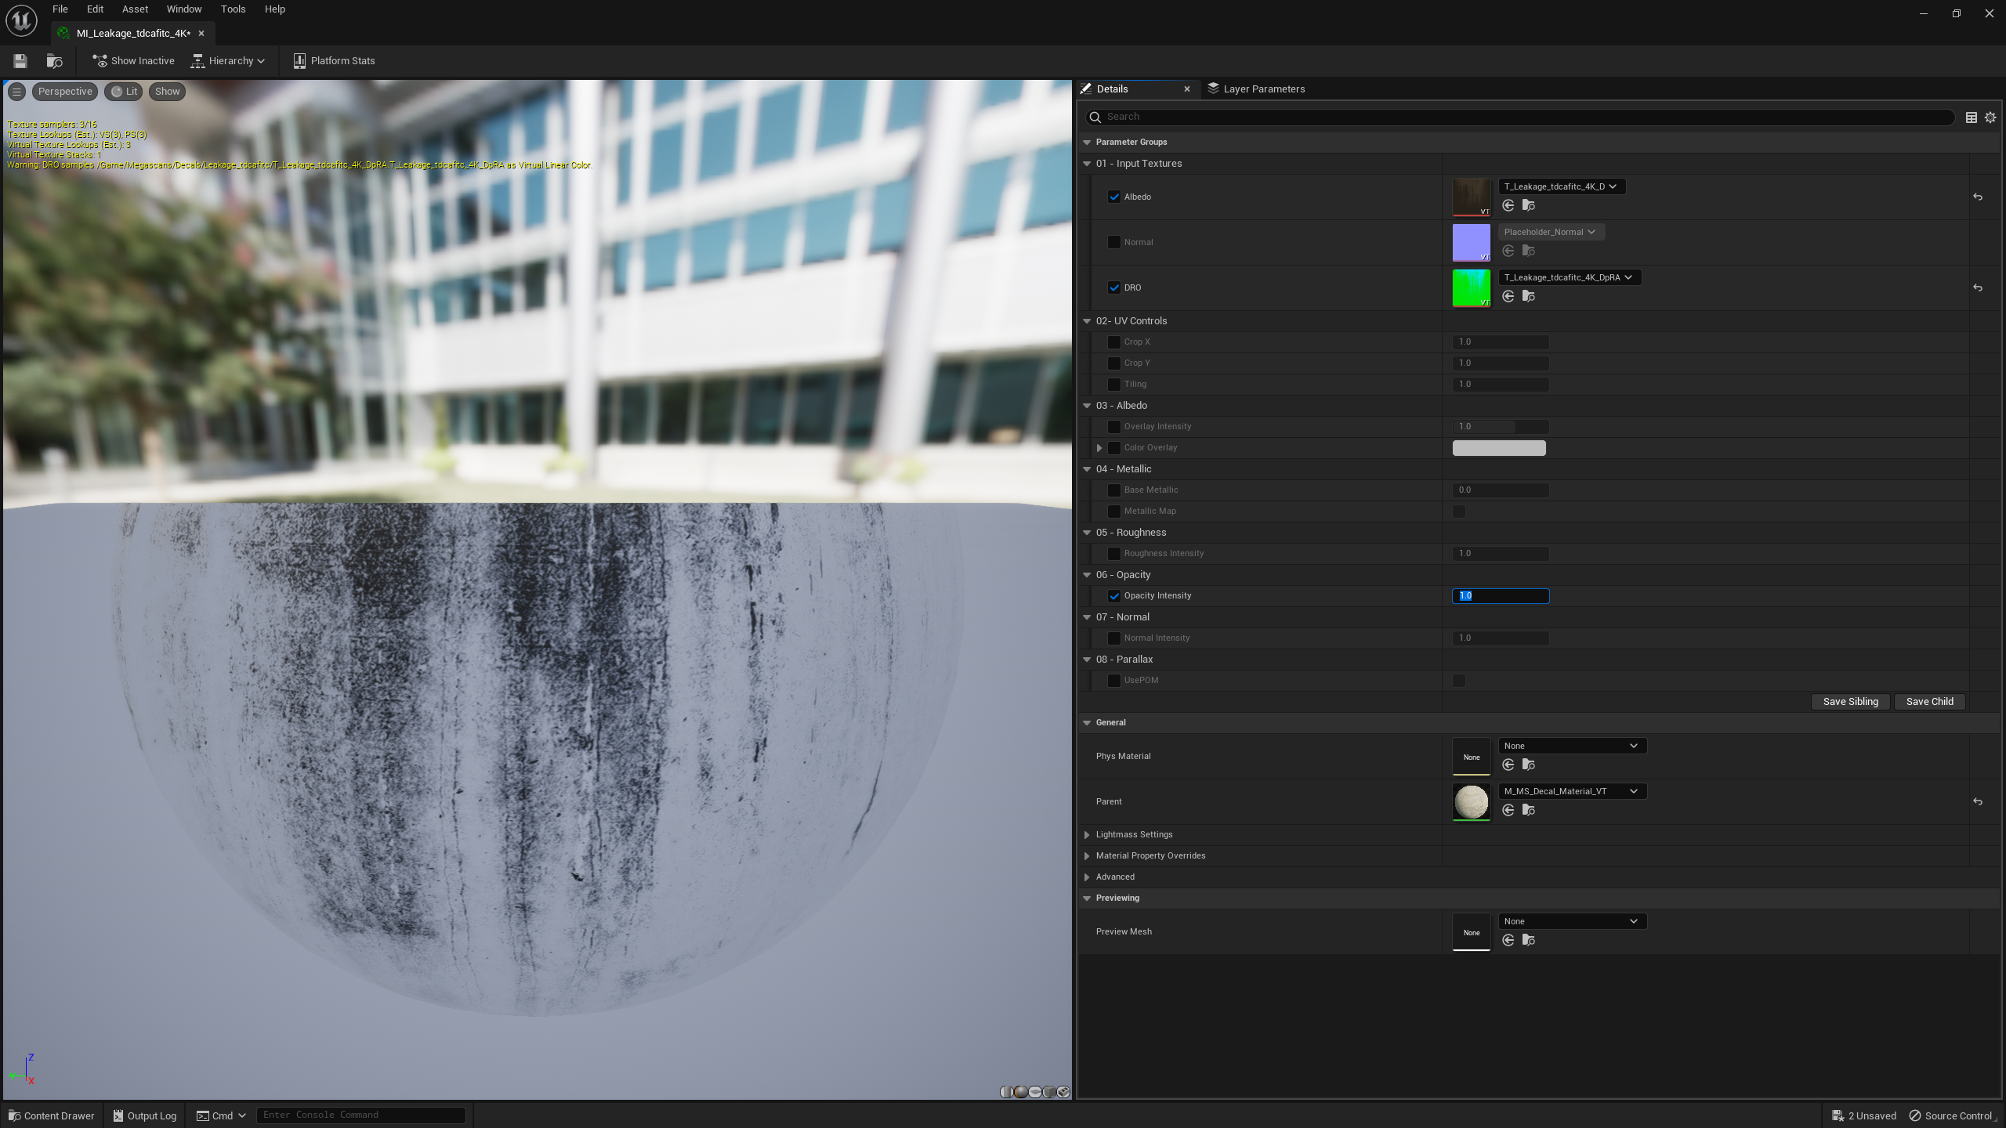Image resolution: width=2006 pixels, height=1128 pixels.
Task: Open the Hierarchy dropdown
Action: (x=228, y=60)
